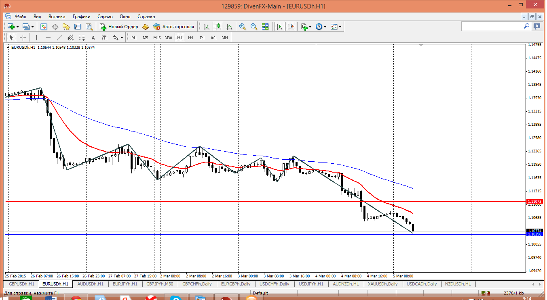Open the Market Watch window icon

click(x=44, y=27)
